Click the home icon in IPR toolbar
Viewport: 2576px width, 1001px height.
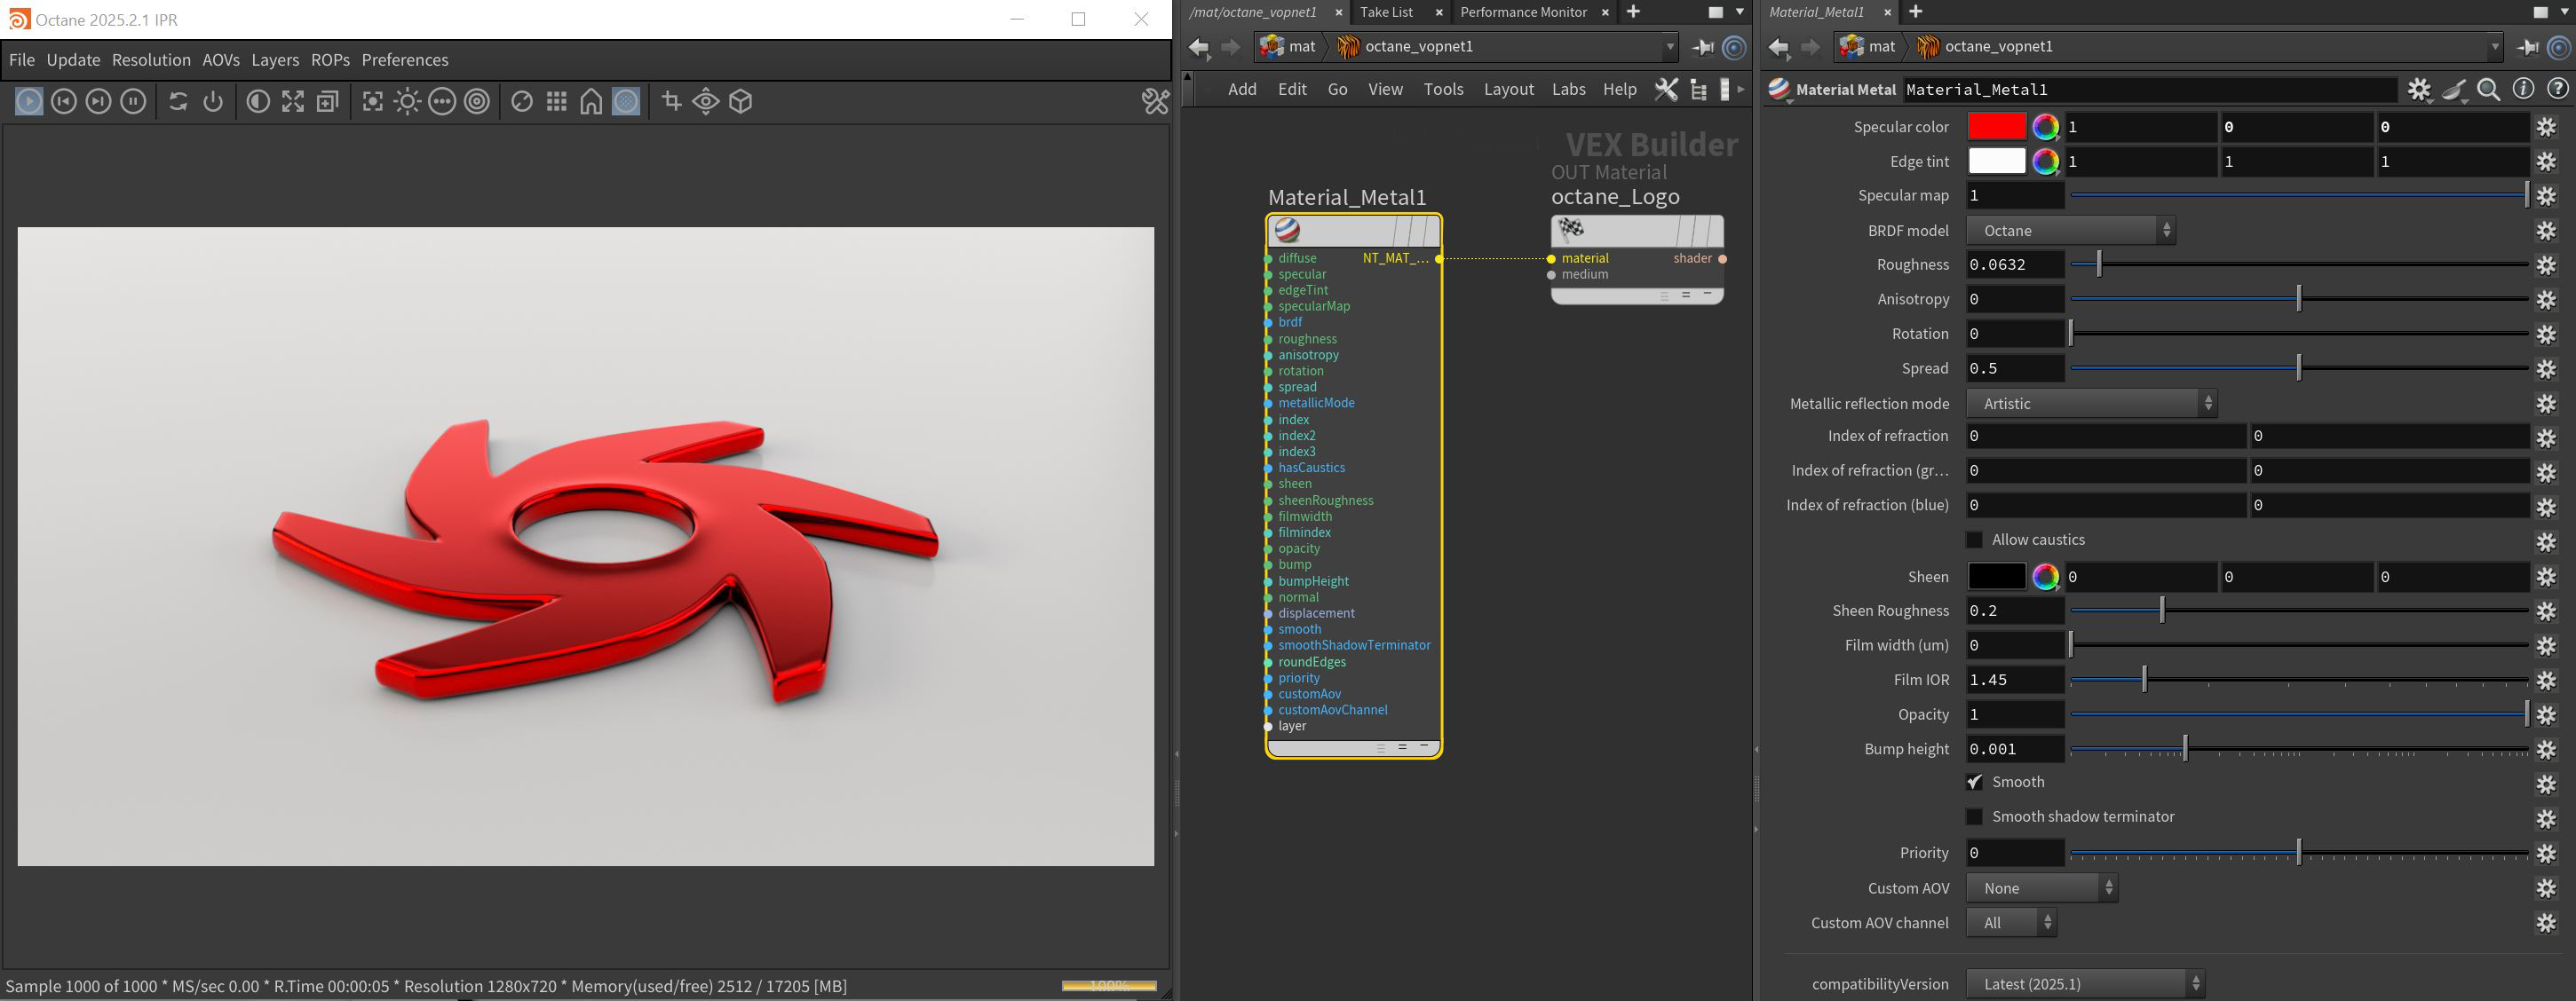(x=591, y=101)
